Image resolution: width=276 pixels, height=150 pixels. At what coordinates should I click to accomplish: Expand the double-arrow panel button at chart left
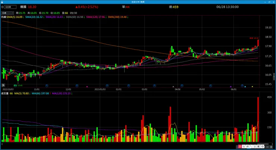point(3,85)
